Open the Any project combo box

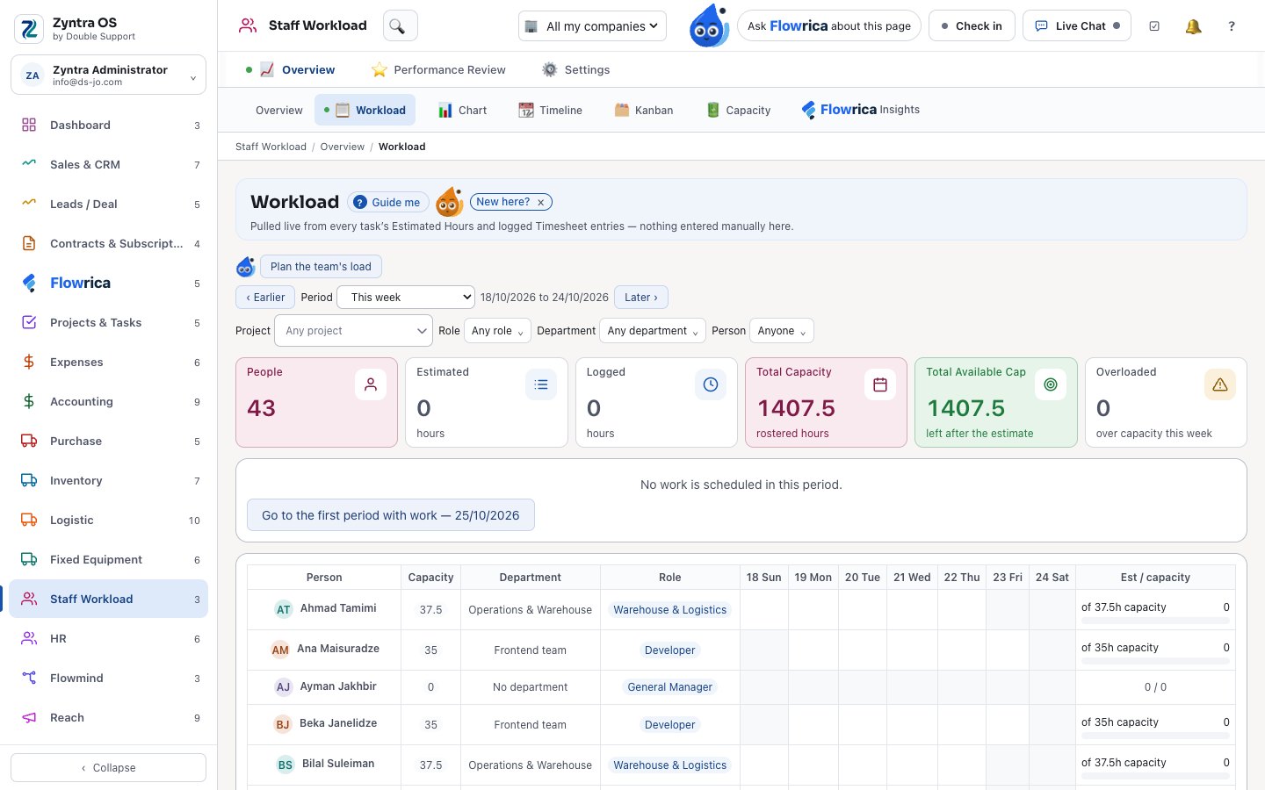(353, 331)
